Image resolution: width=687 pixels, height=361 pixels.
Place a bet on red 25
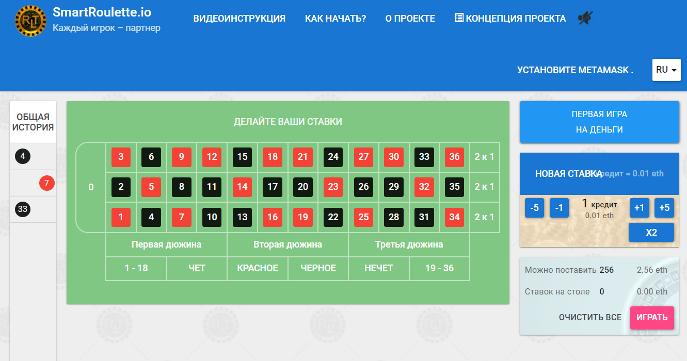(363, 217)
